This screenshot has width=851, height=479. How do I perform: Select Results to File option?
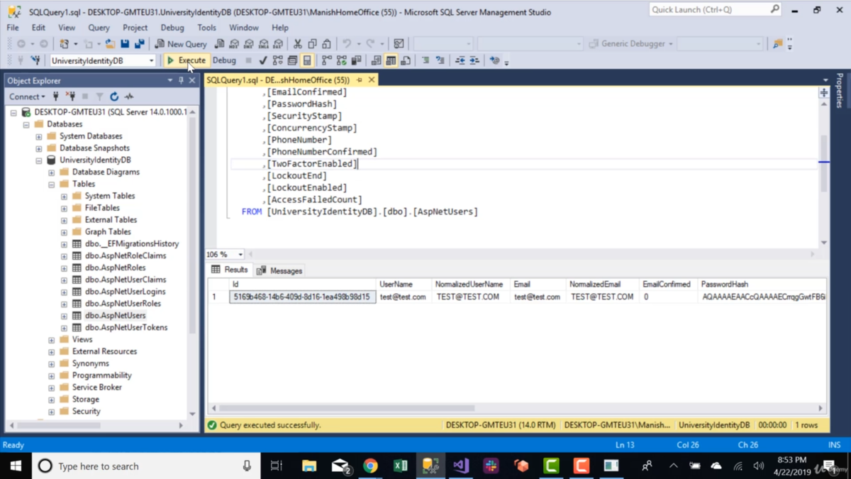click(405, 60)
